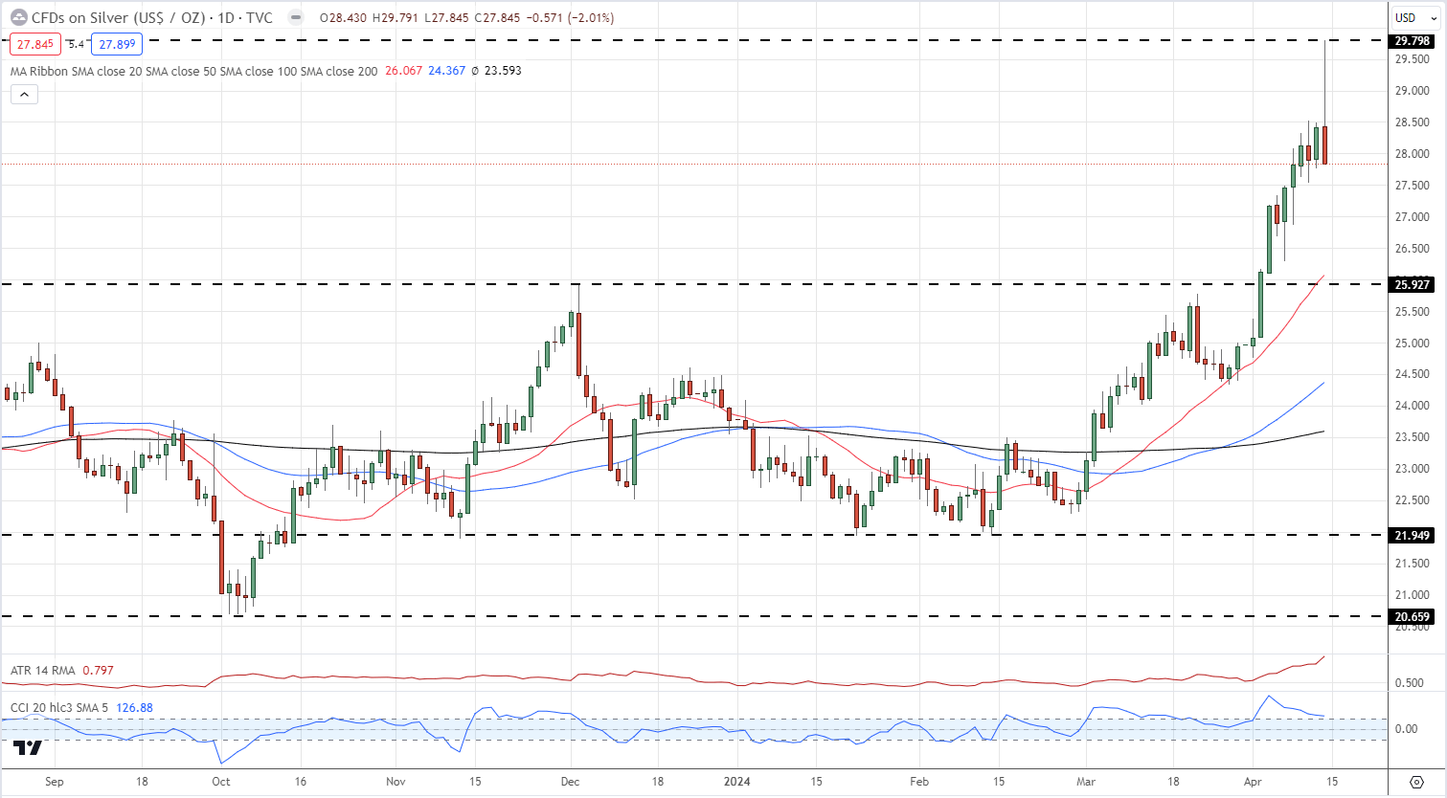Click the open price O28.430 value

coord(343,18)
